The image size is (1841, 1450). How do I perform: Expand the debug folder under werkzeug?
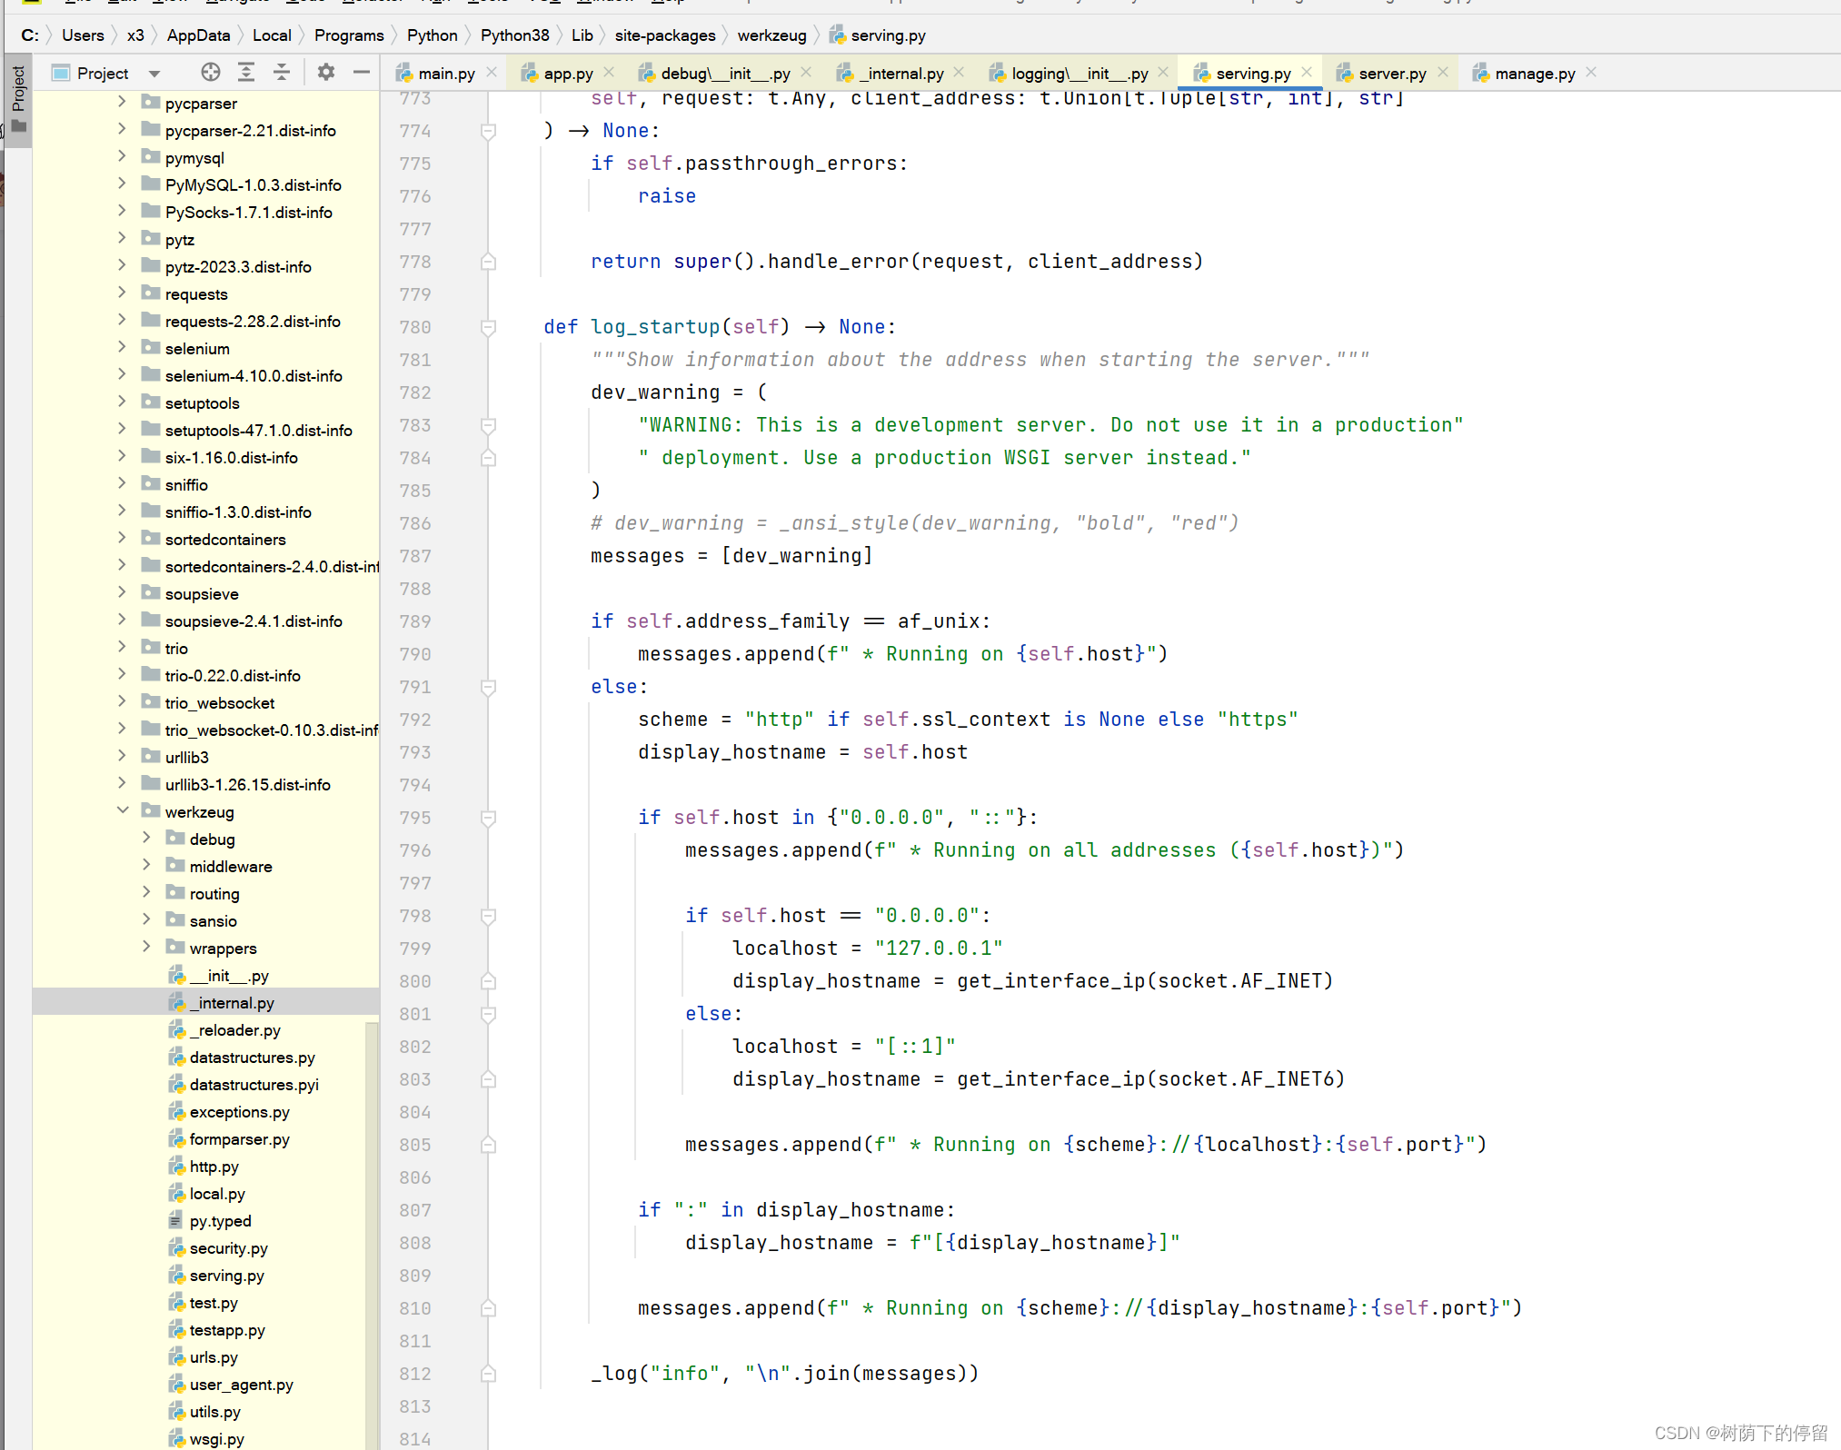point(145,838)
